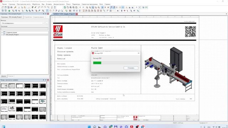Click the Undo arrow icon

(42, 7)
